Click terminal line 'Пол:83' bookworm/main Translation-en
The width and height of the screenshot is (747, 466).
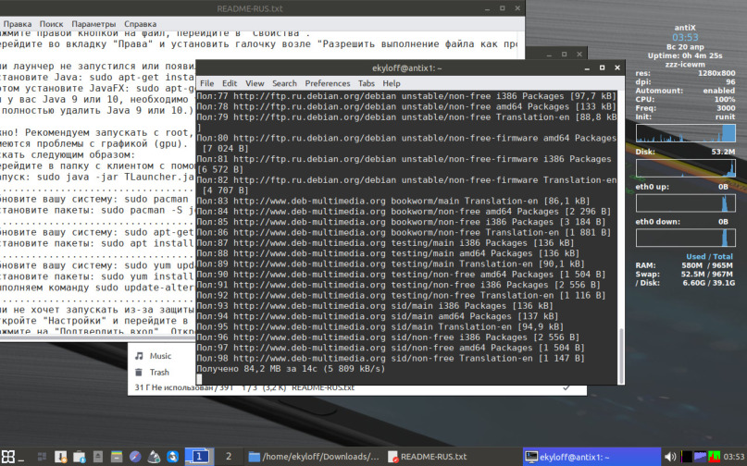click(393, 201)
